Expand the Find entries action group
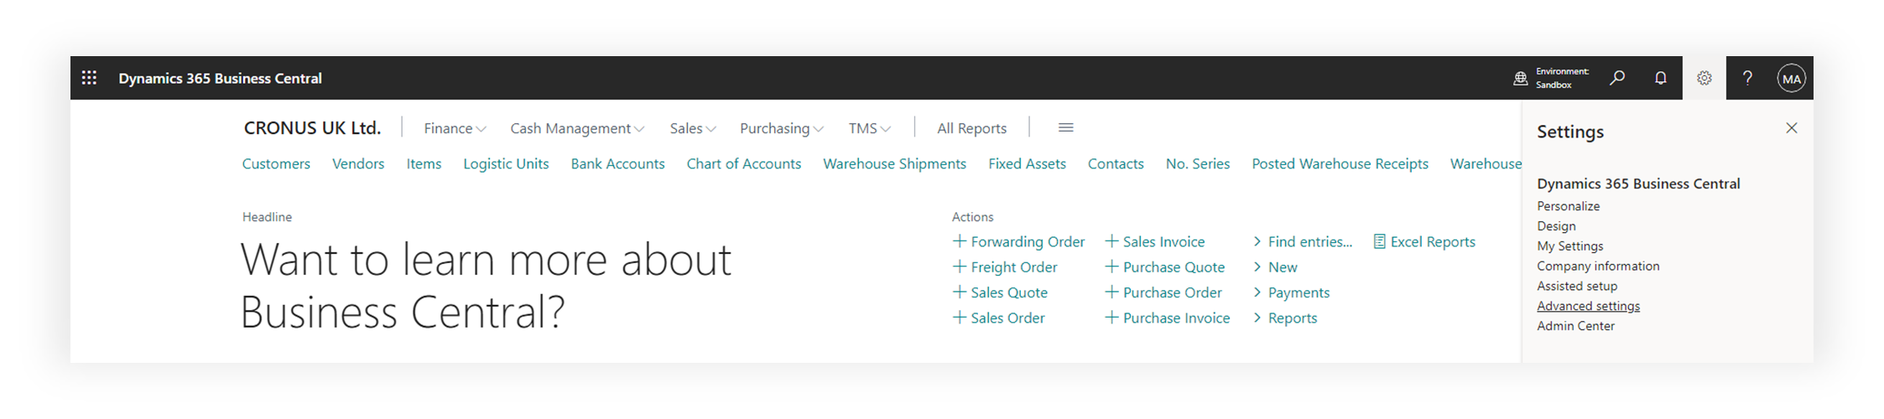 coord(1303,241)
